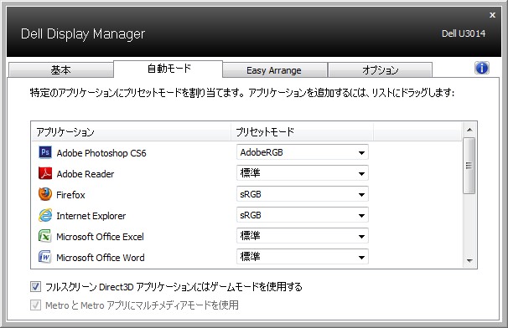
Task: Select the 自動モード tab
Action: tap(168, 69)
